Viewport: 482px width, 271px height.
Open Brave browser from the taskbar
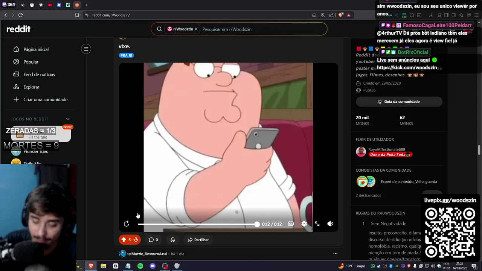pos(91,266)
